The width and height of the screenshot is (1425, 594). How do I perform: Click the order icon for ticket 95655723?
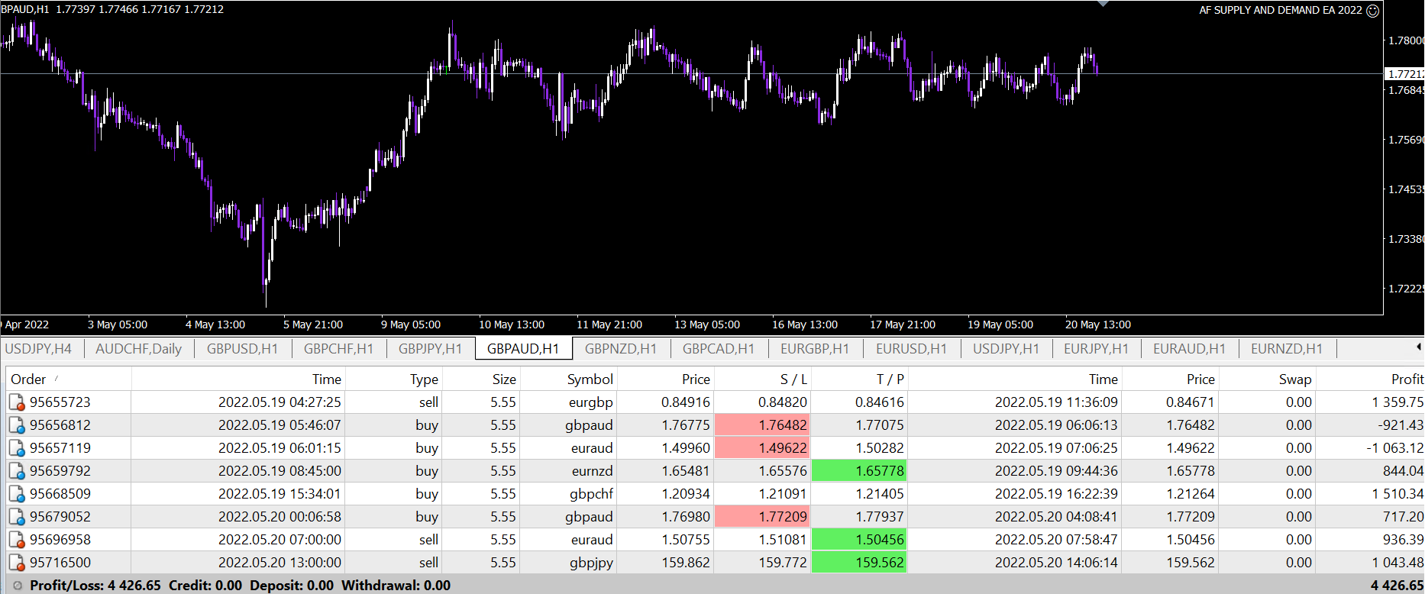(x=16, y=402)
